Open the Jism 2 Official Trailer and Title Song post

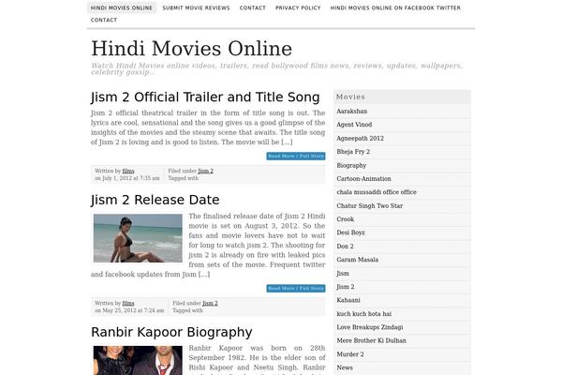pos(205,97)
